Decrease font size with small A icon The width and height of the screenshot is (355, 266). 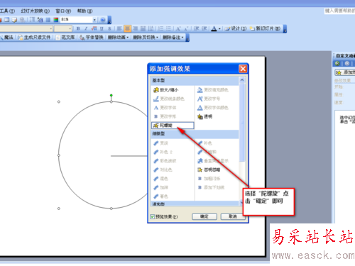[x=186, y=28]
